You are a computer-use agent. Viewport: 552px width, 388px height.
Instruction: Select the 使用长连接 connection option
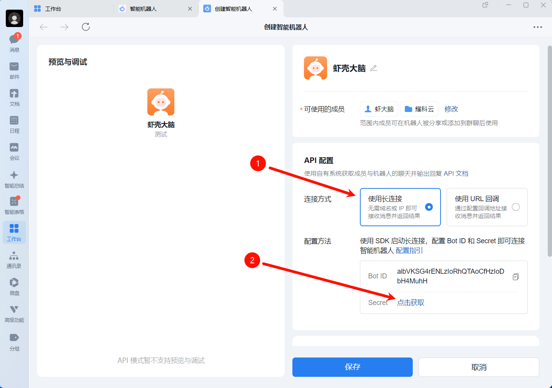pos(400,207)
